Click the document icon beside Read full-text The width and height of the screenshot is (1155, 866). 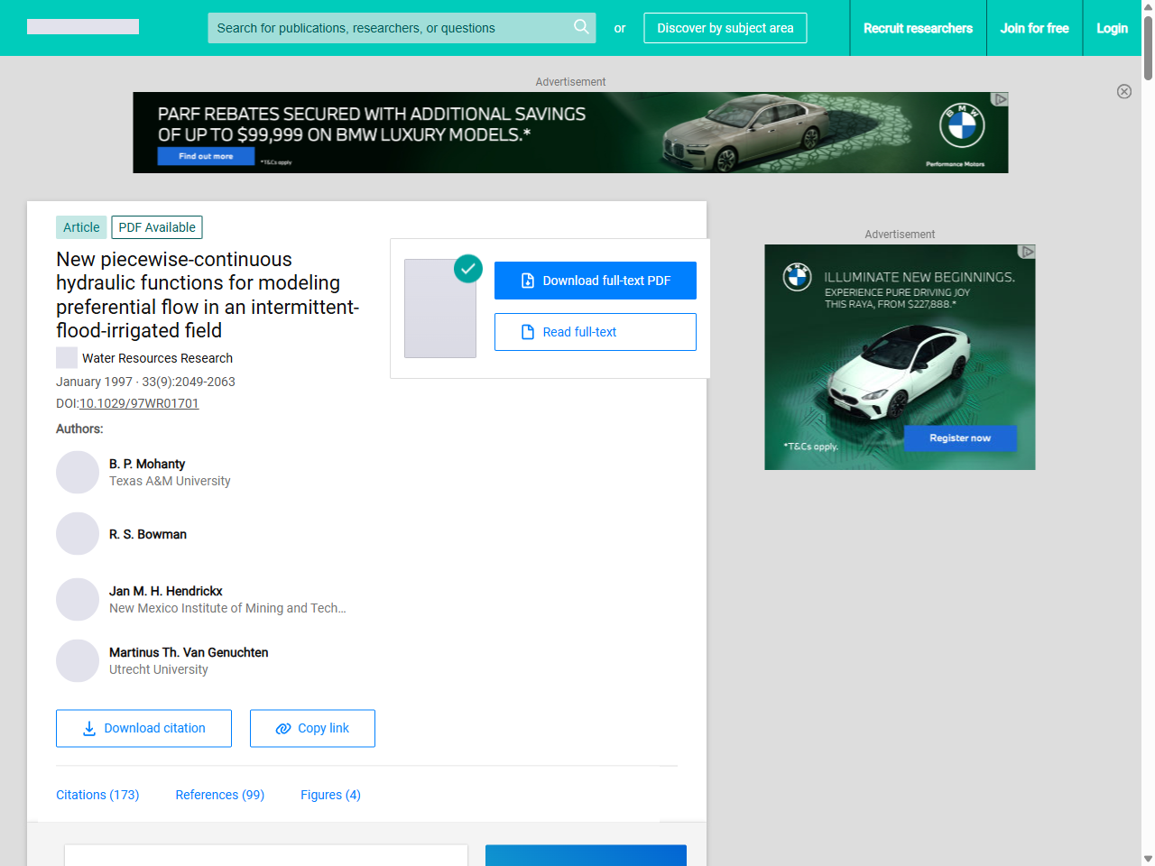(x=526, y=332)
